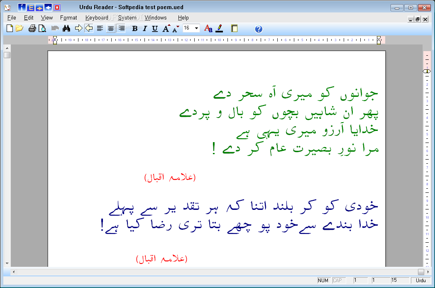Screen dimensions: 435x288
Task: Open the Help menu
Action: (183, 17)
